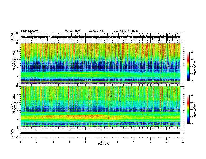Click time axis tick label "10" at bottom
This screenshot has height=159, width=206.
tap(183, 142)
